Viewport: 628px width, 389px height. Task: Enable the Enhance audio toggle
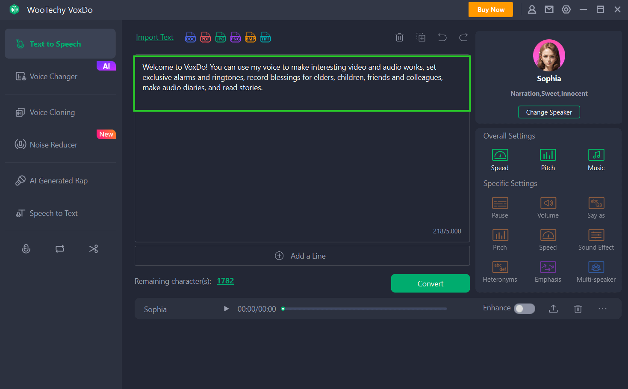coord(525,309)
